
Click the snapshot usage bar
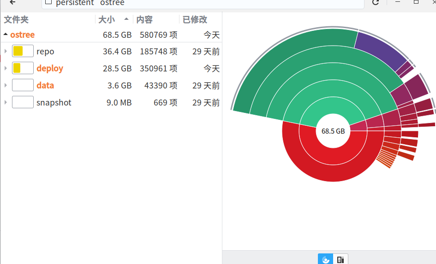pyautogui.click(x=23, y=102)
